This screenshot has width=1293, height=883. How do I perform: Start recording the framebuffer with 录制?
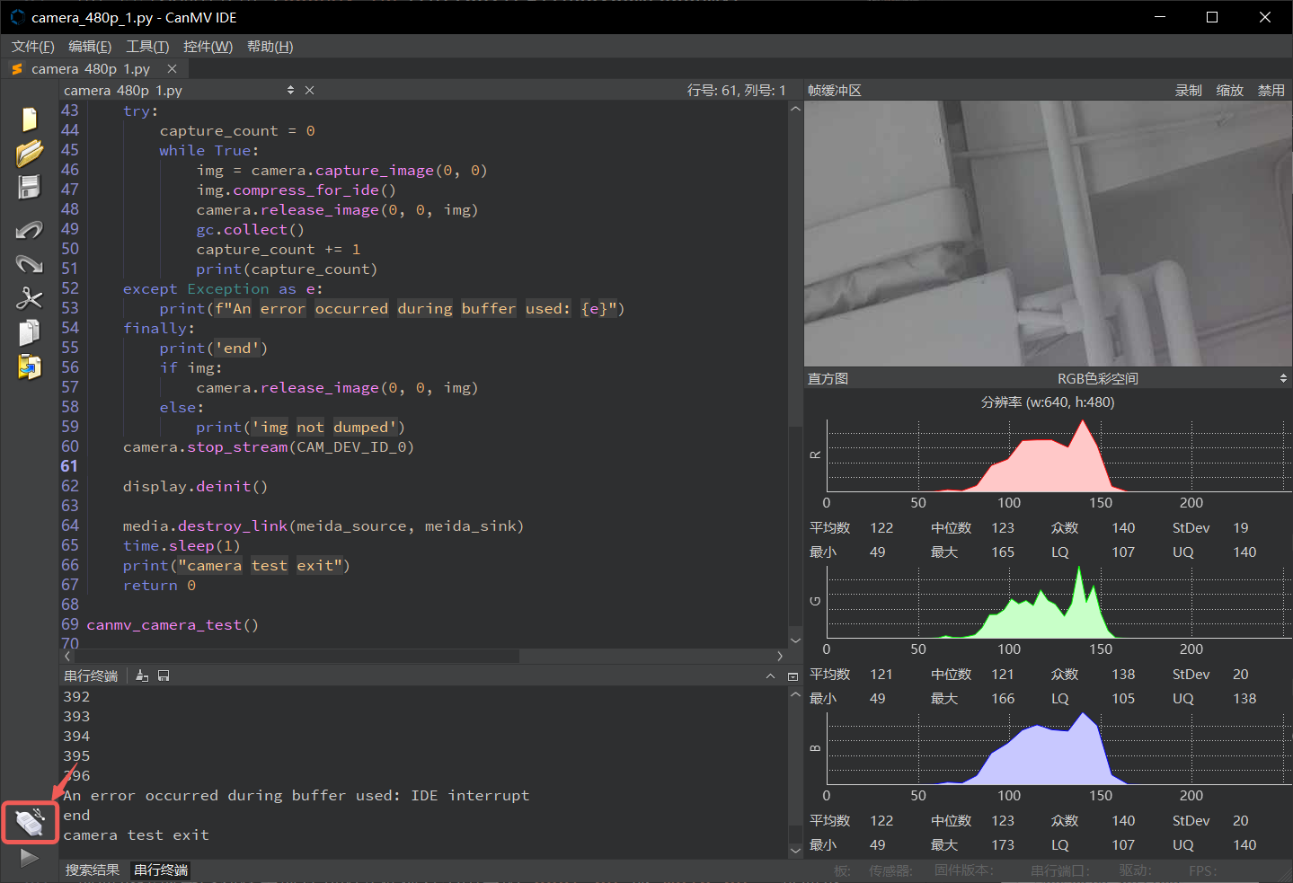[x=1188, y=90]
